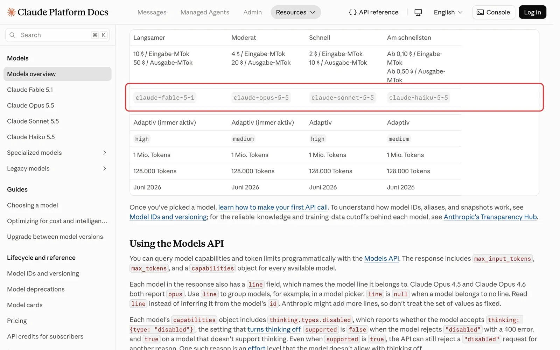Follow inline 'Model IDs and versioning' paragraph link
Screen dimensions: 560x350
168,217
